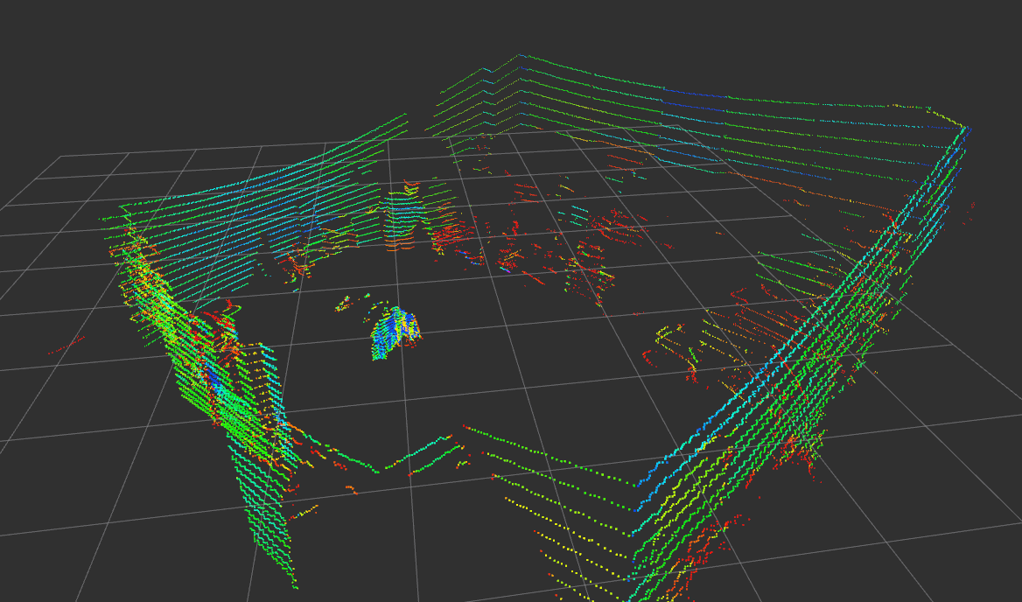Select the dense blue-green point cluster at scene center

(x=395, y=332)
